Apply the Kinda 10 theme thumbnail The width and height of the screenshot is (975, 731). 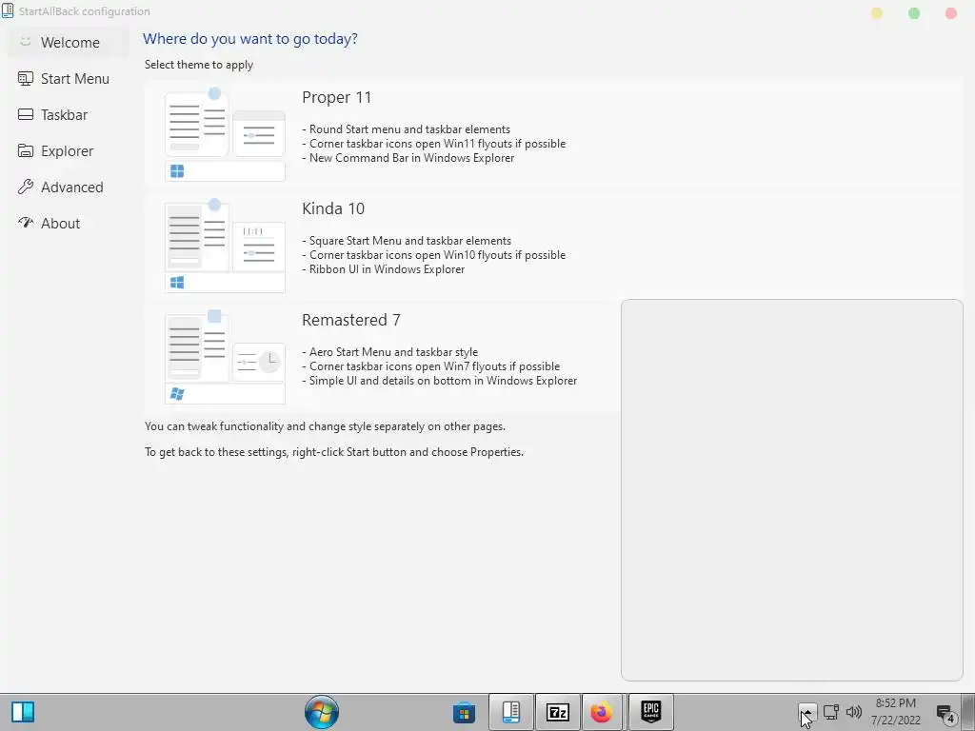coord(225,246)
